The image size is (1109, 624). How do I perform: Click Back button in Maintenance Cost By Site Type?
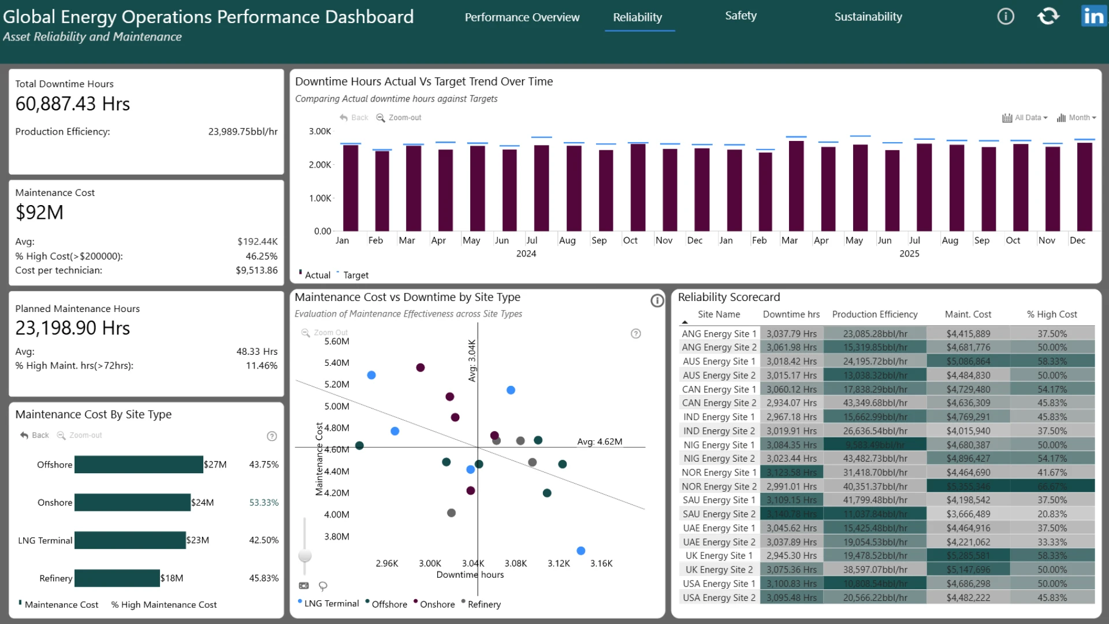[x=34, y=435]
